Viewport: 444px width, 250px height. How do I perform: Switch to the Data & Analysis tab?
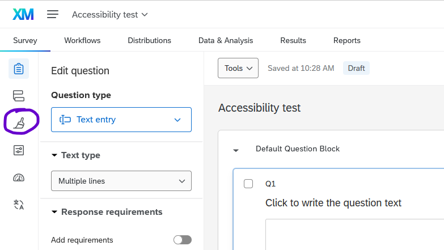[226, 40]
